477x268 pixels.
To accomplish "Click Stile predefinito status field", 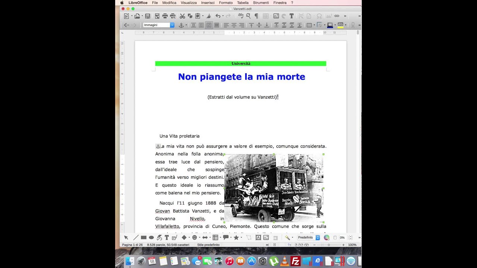I will click(x=208, y=245).
